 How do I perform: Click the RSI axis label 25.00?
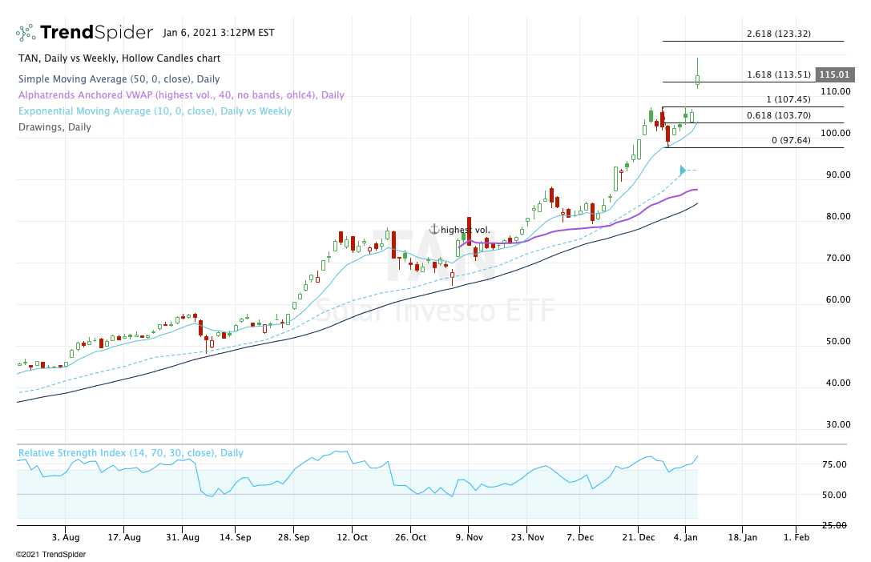834,525
